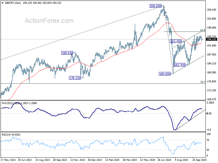Select the 28 Mar 2024 date label
218x163 pixels.
(130, 160)
